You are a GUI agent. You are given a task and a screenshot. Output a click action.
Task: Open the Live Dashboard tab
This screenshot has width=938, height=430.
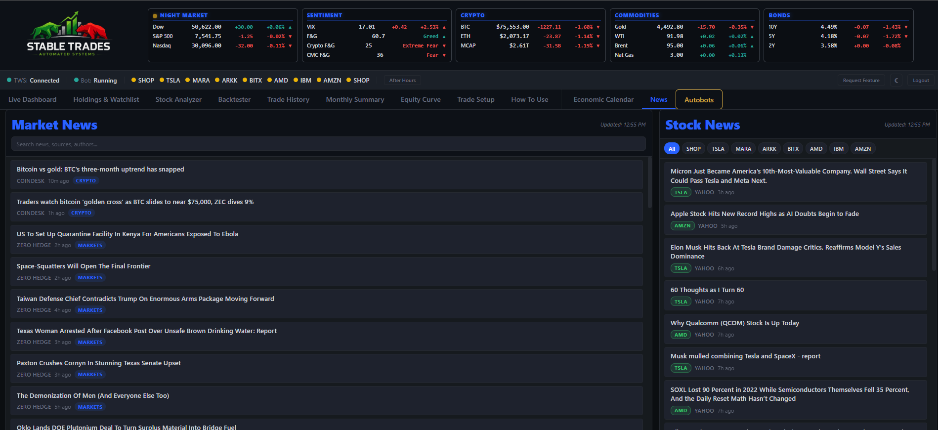(x=33, y=99)
